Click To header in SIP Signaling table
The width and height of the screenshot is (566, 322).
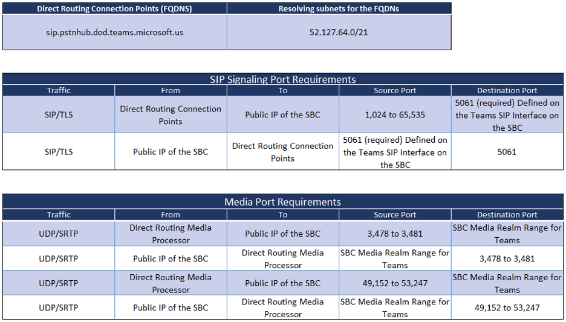(x=282, y=91)
